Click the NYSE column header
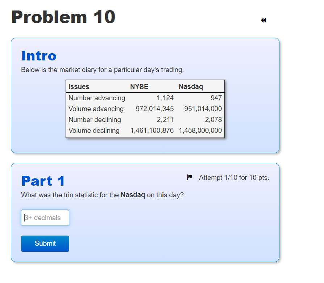 pyautogui.click(x=140, y=86)
